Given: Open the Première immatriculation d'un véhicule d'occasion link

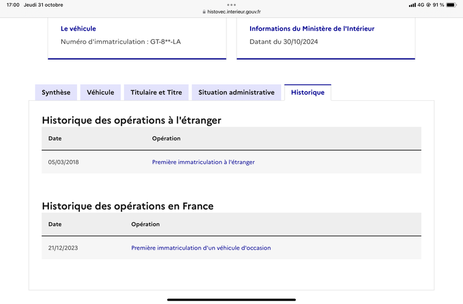Looking at the screenshot, I should coord(201,248).
